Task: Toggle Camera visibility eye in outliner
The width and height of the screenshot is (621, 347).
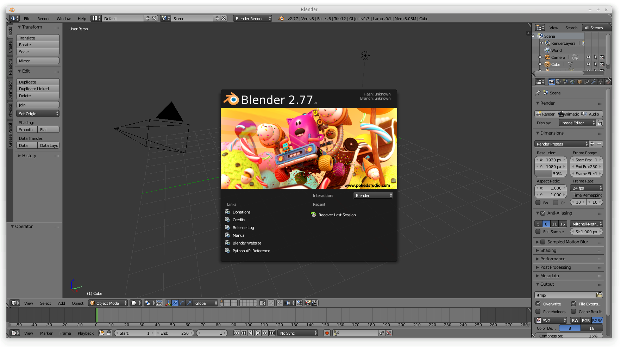Action: pos(588,57)
